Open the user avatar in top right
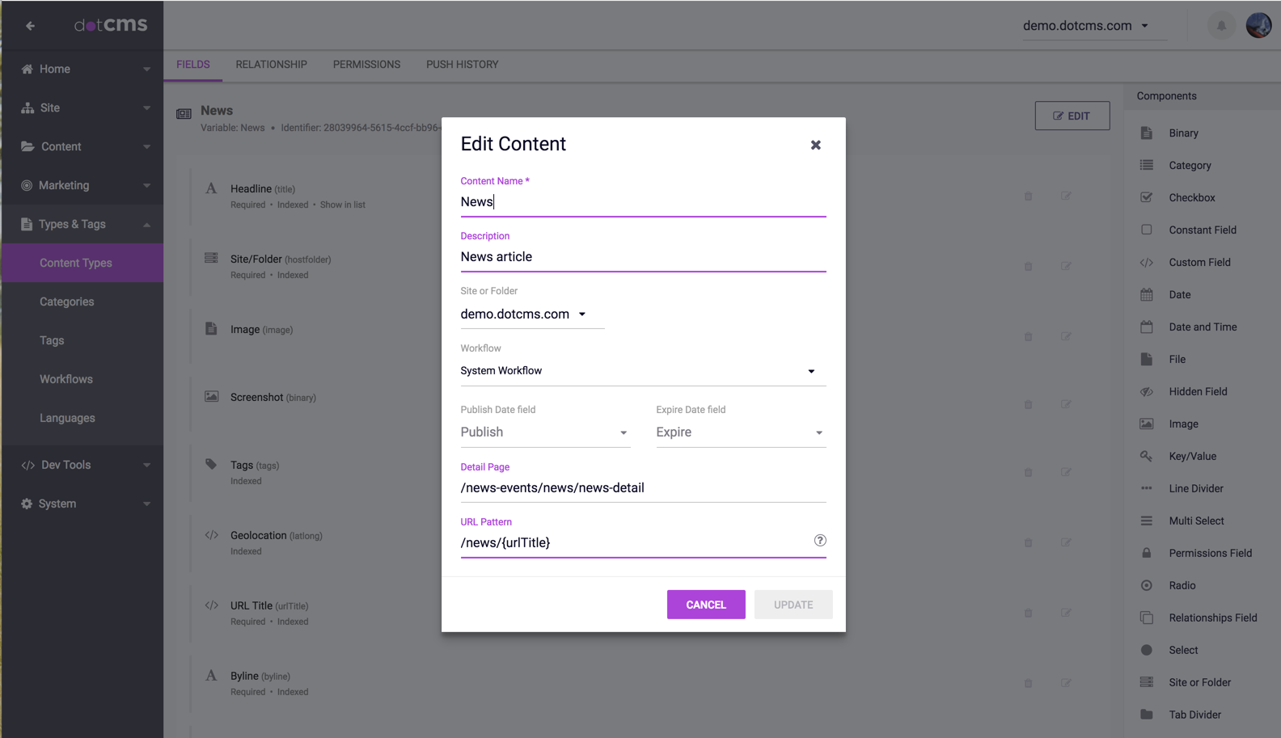 (1258, 26)
